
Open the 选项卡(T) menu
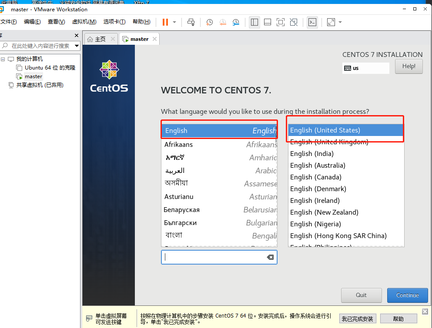click(114, 22)
